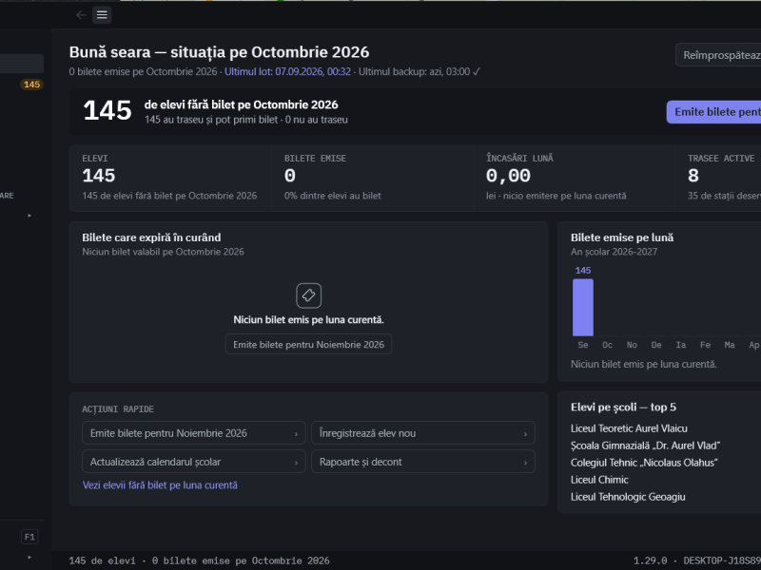Click the BILETE EMISE stat card heading

pyautogui.click(x=315, y=159)
